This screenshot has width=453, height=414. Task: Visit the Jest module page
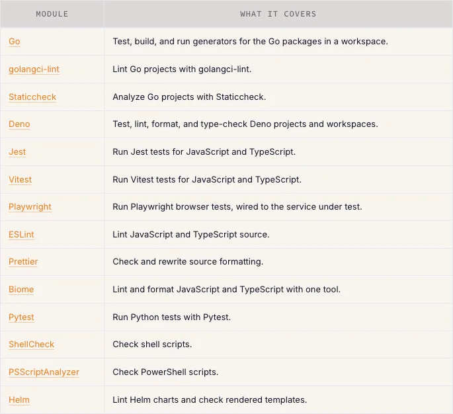tap(17, 151)
